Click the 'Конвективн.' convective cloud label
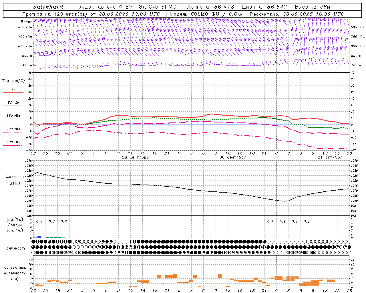Image resolution: width=366 pixels, height=293 pixels. [x=15, y=268]
